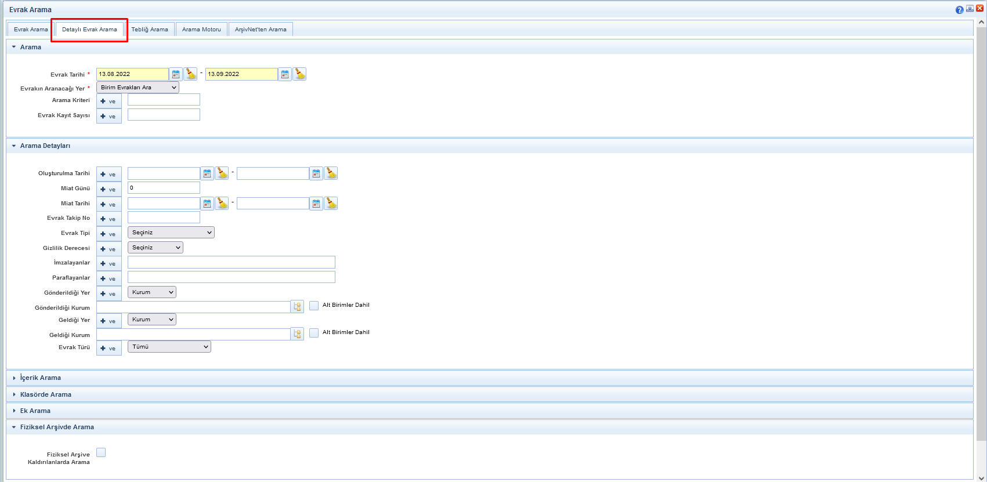Image resolution: width=987 pixels, height=482 pixels.
Task: Clear Miat Tarihi end date with broom icon
Action: point(331,204)
